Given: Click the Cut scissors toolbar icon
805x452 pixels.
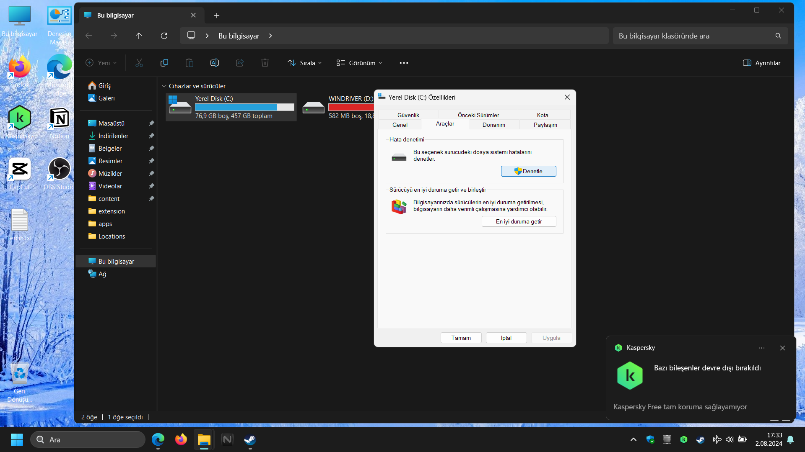Looking at the screenshot, I should pyautogui.click(x=139, y=63).
